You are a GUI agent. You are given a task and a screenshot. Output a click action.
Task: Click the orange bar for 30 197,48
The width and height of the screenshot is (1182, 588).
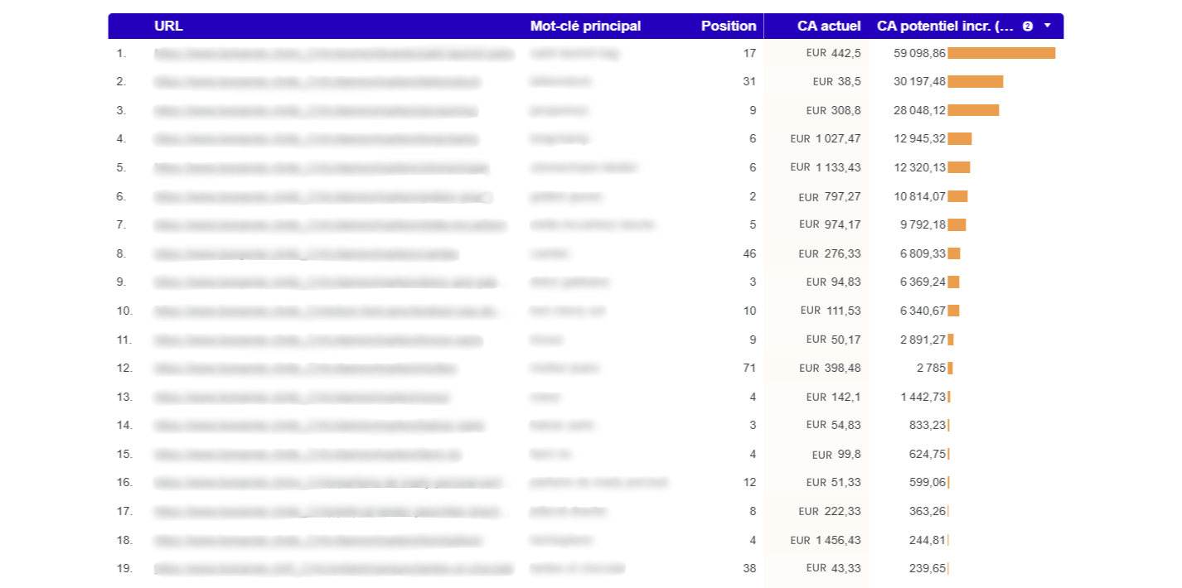point(975,82)
